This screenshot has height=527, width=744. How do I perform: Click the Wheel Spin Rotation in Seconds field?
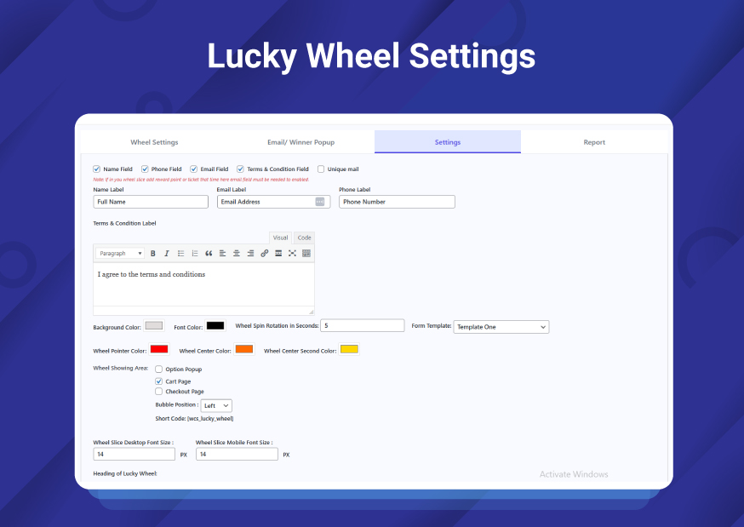tap(363, 325)
